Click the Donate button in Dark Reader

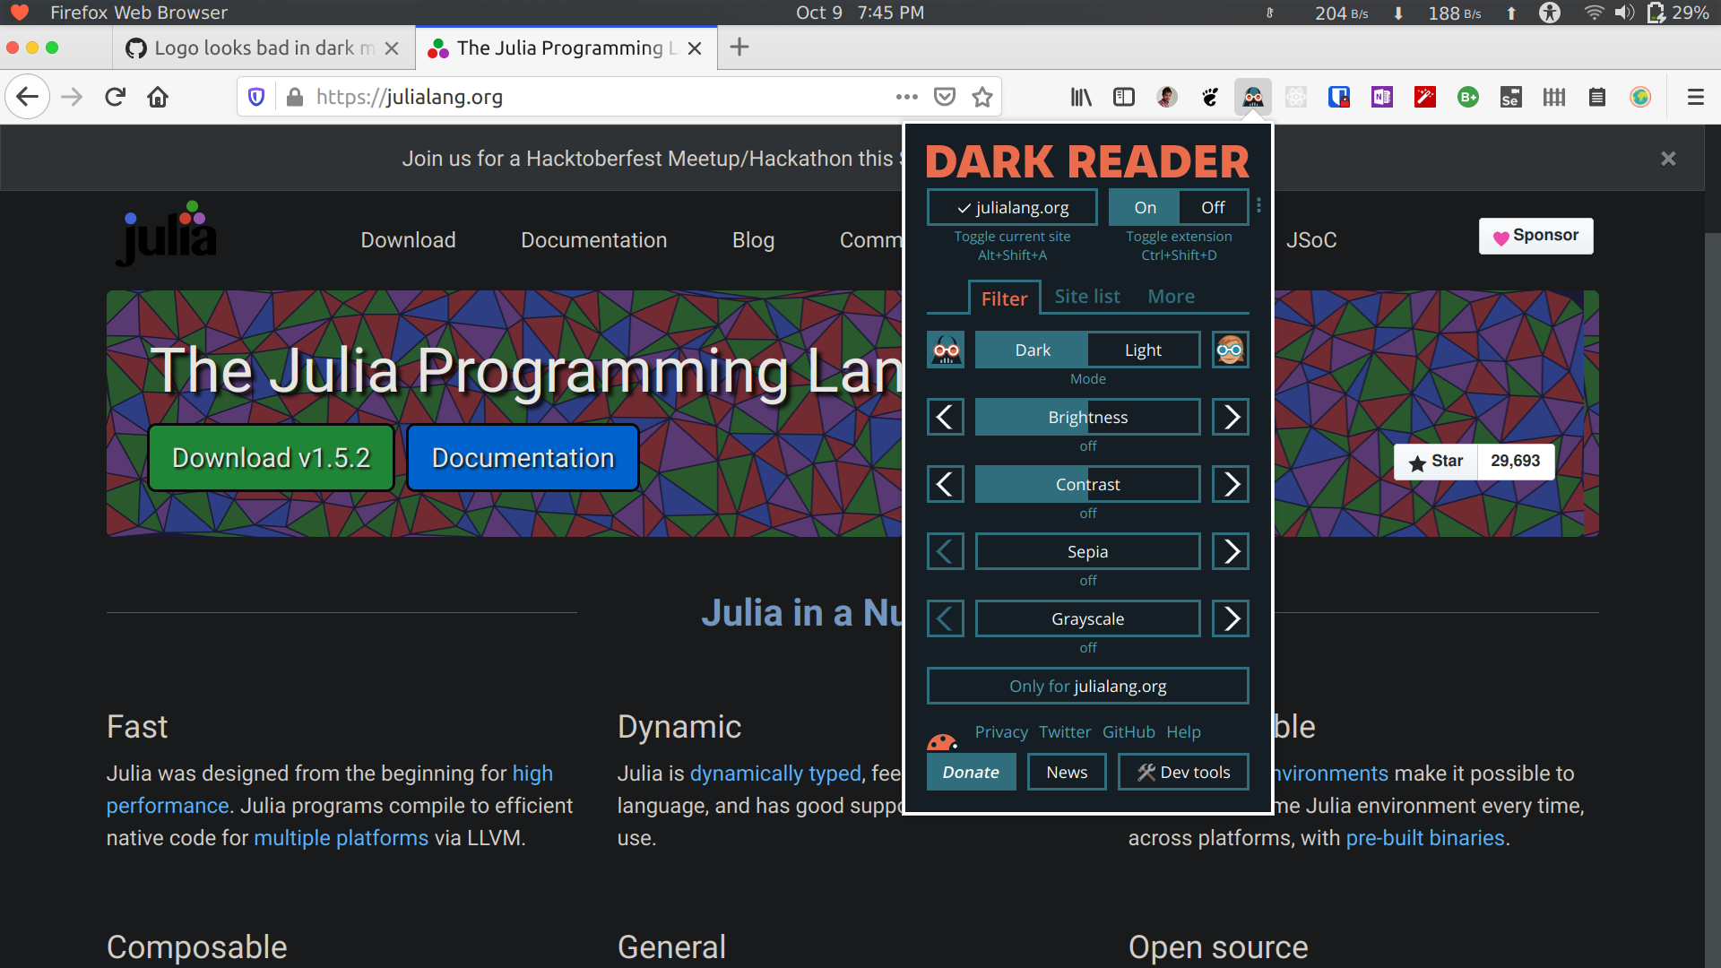pos(971,772)
